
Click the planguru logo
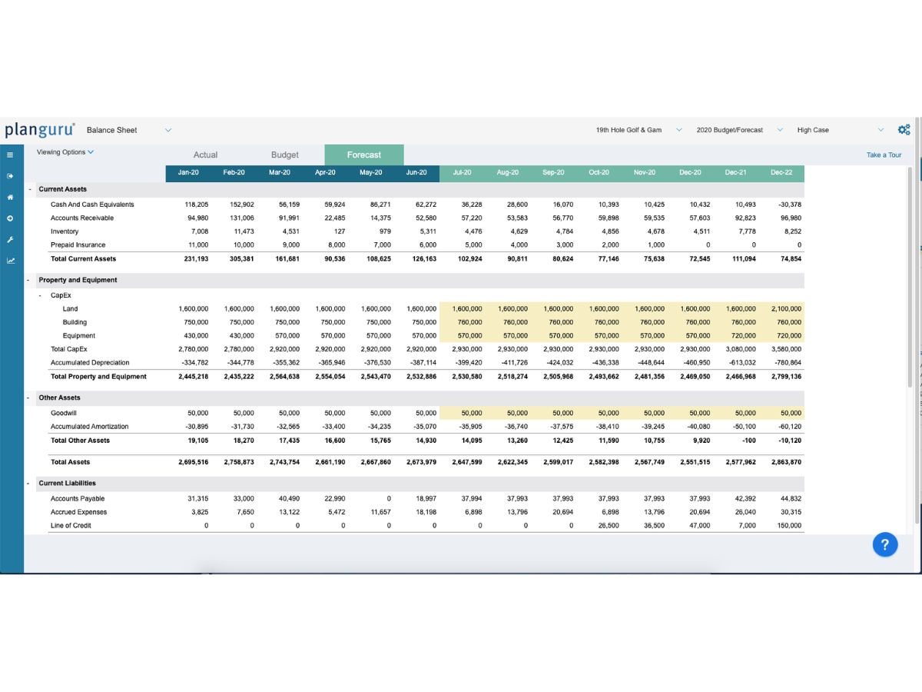click(x=39, y=129)
